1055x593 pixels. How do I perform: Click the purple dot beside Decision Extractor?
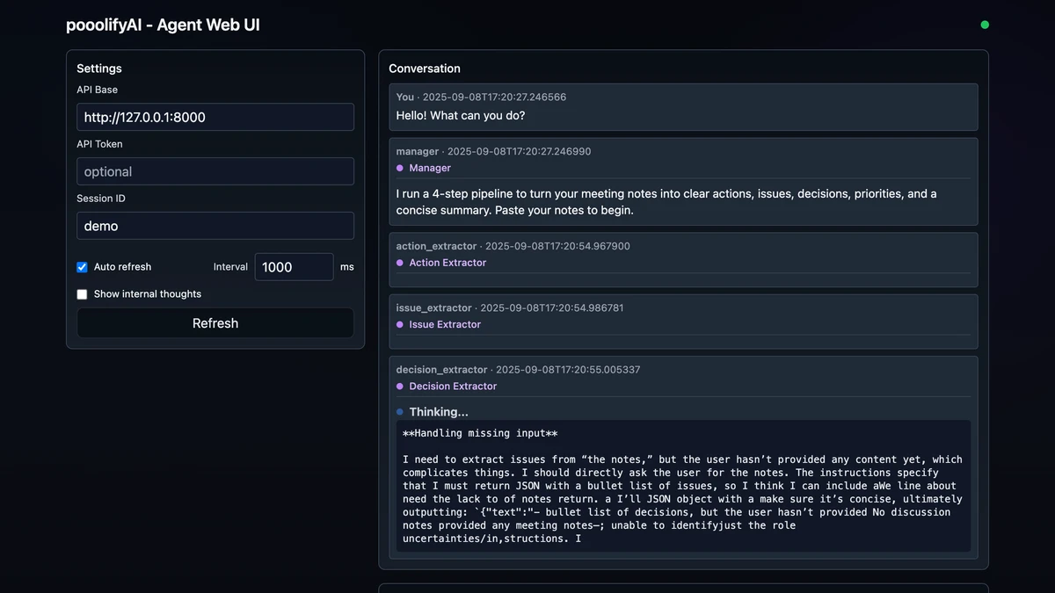(x=400, y=387)
